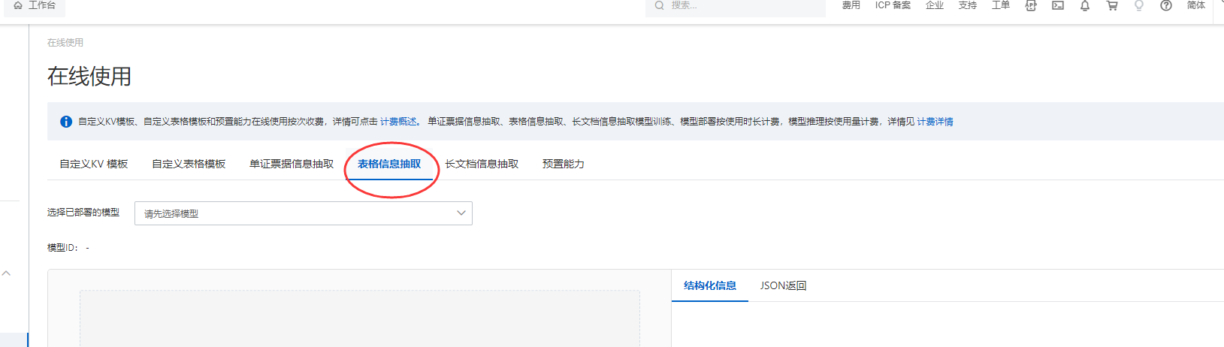
Task: Collapse the left sidebar chevron
Action: click(6, 273)
